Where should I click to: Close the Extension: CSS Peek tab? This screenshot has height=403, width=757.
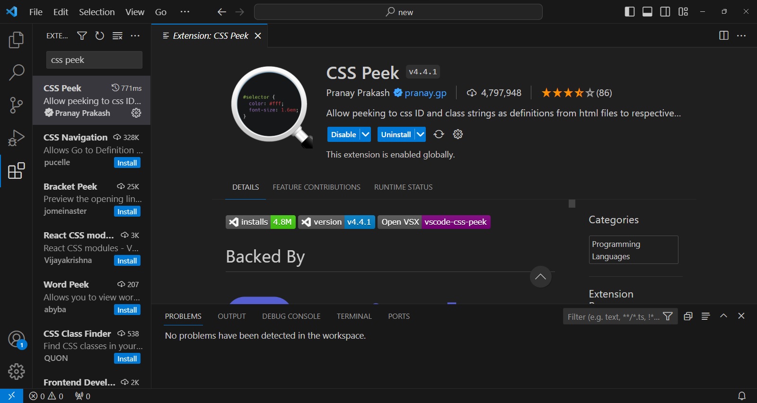pos(258,36)
